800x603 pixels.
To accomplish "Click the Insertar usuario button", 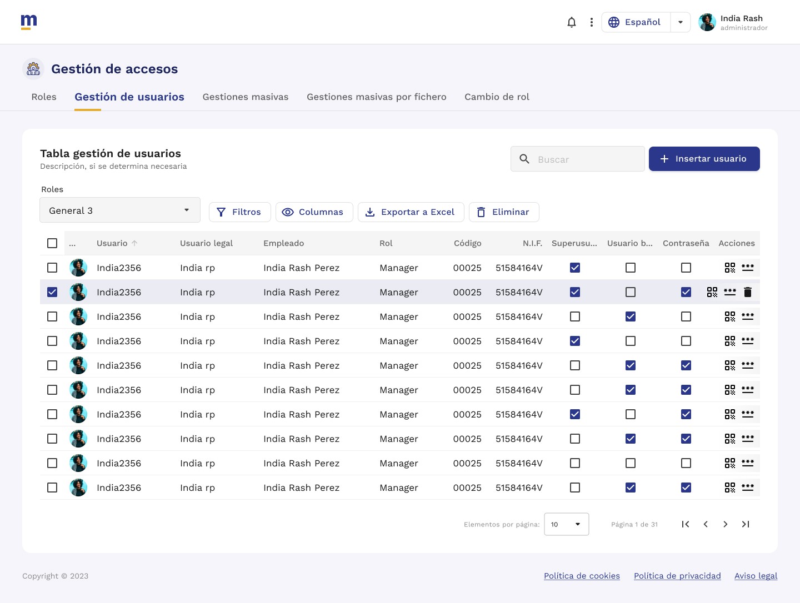I will click(704, 159).
